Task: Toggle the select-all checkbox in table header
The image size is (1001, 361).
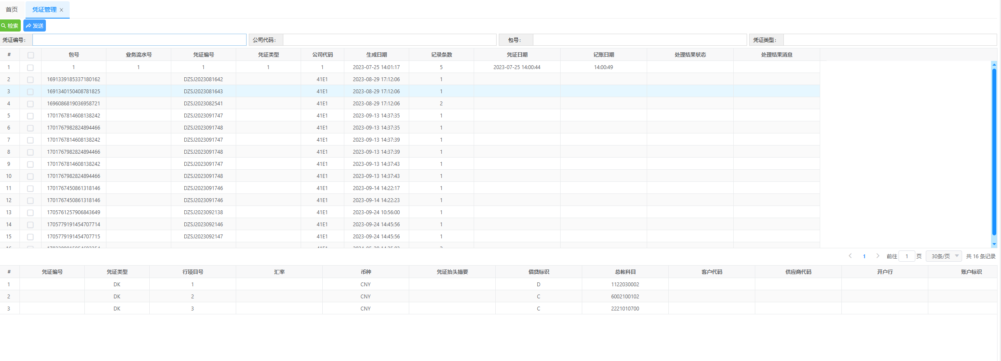Action: click(30, 55)
